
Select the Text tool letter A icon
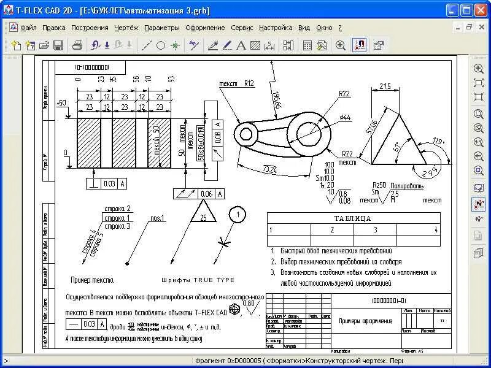(241, 45)
